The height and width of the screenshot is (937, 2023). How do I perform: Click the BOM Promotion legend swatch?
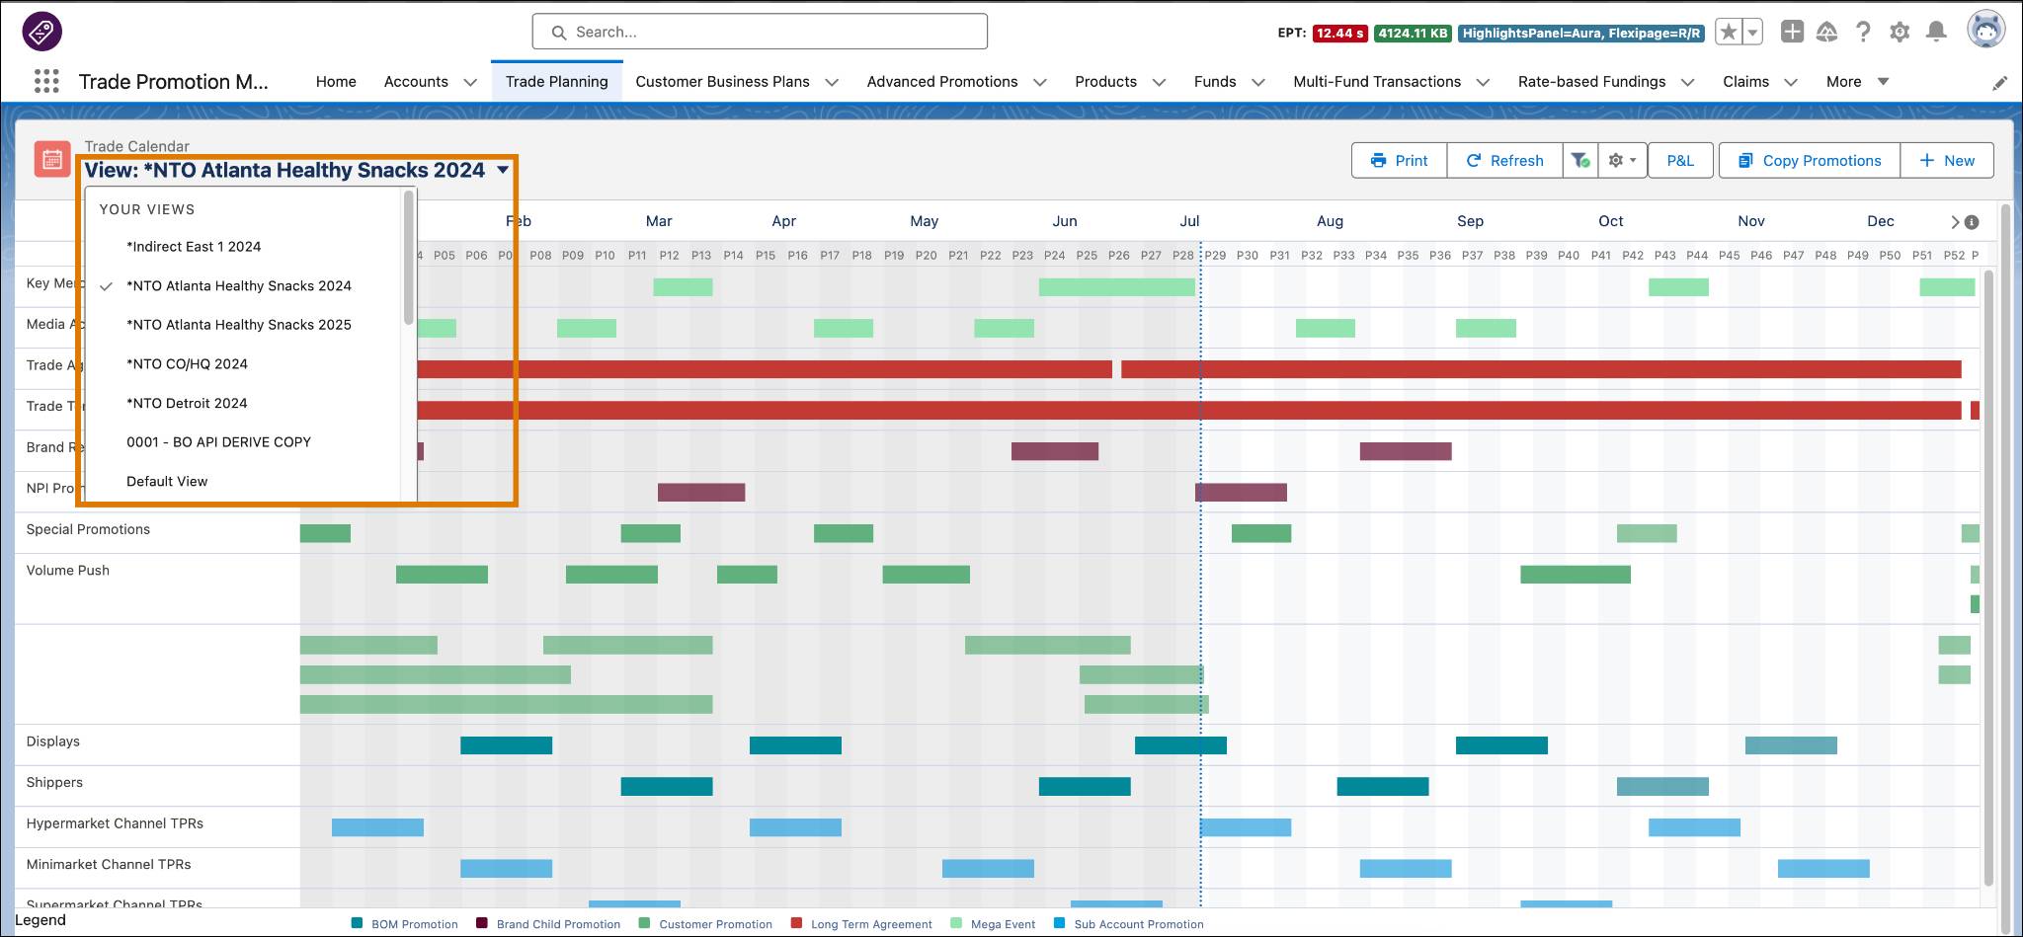357,924
